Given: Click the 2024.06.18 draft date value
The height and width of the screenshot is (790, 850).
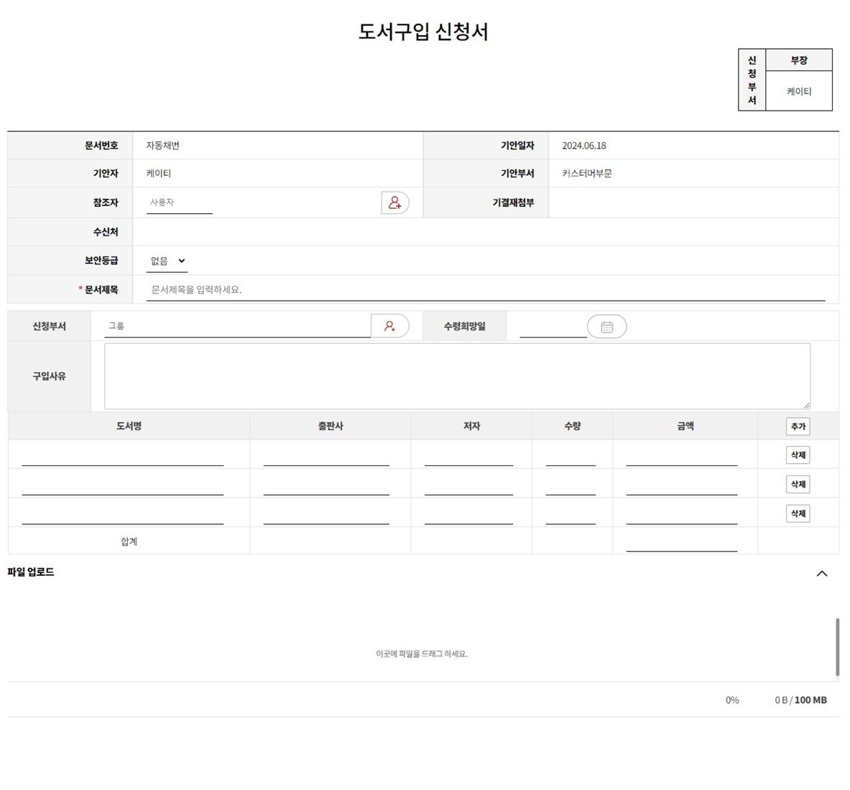Looking at the screenshot, I should (584, 146).
